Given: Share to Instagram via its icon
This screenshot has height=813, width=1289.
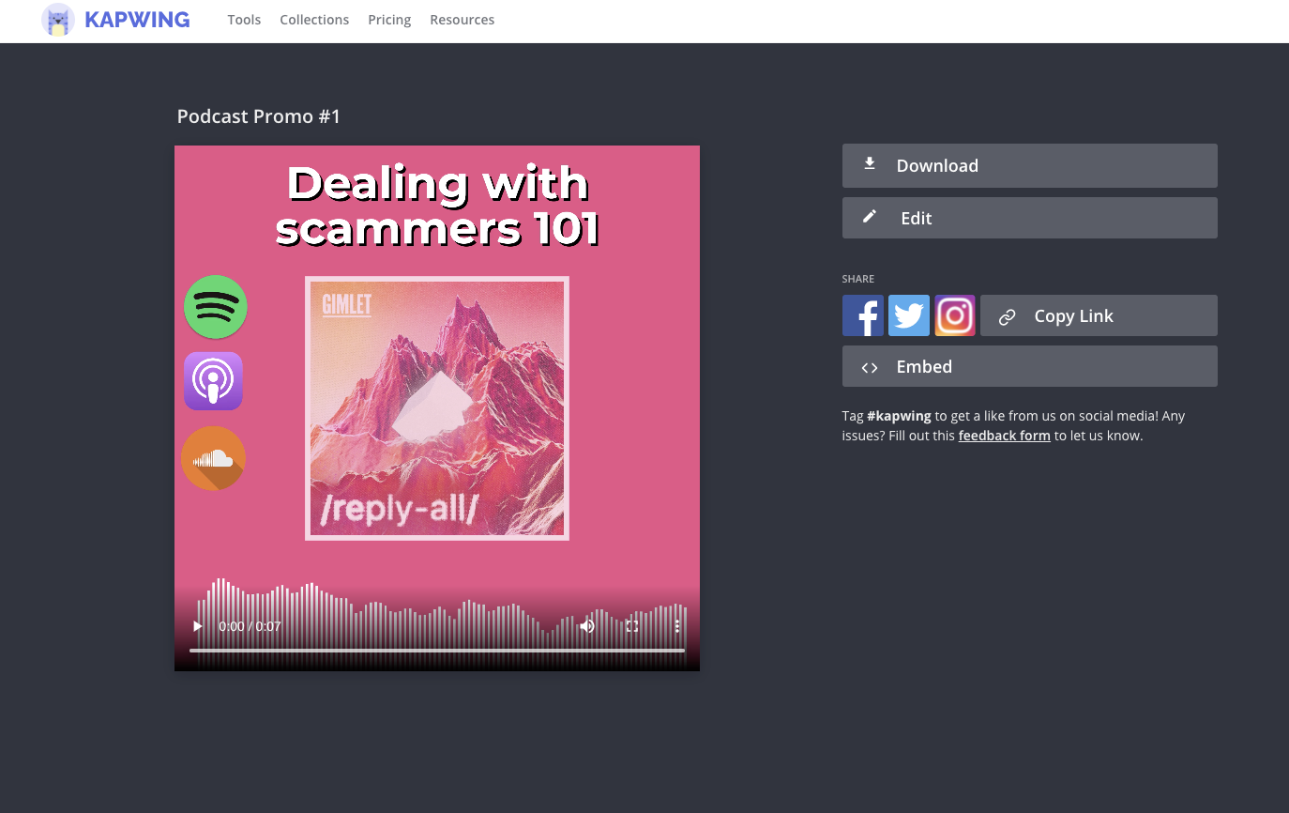Looking at the screenshot, I should point(954,315).
